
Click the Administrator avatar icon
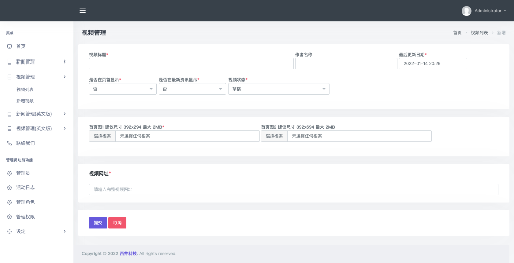coord(466,11)
